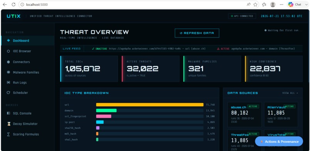This screenshot has height=151, width=310.
Task: Click the Scoring Formulas sigma icon
Action: pyautogui.click(x=8, y=134)
